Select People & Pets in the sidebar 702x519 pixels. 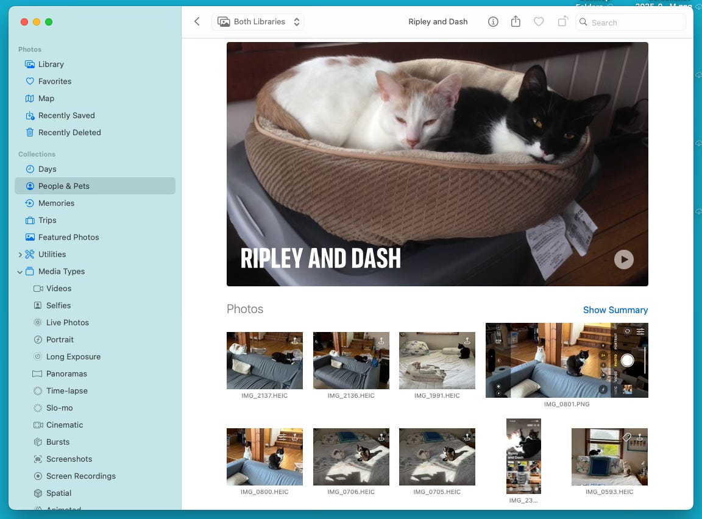point(95,186)
